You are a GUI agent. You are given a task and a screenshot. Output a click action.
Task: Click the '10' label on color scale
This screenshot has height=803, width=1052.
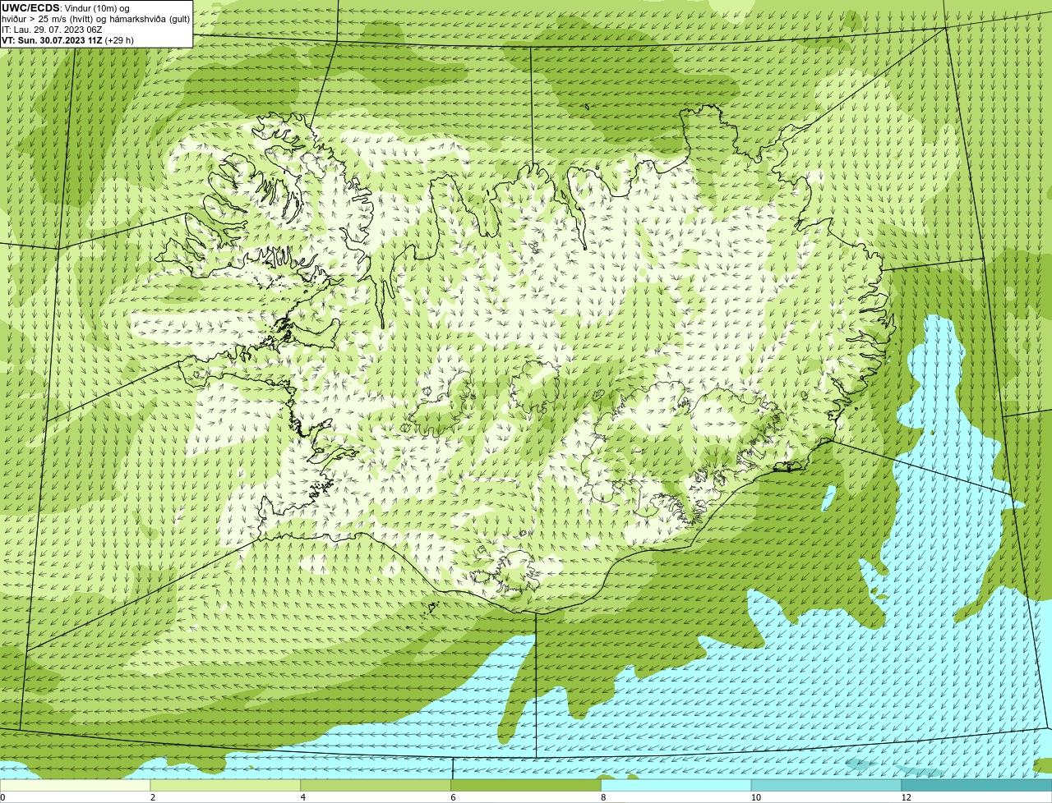point(755,797)
